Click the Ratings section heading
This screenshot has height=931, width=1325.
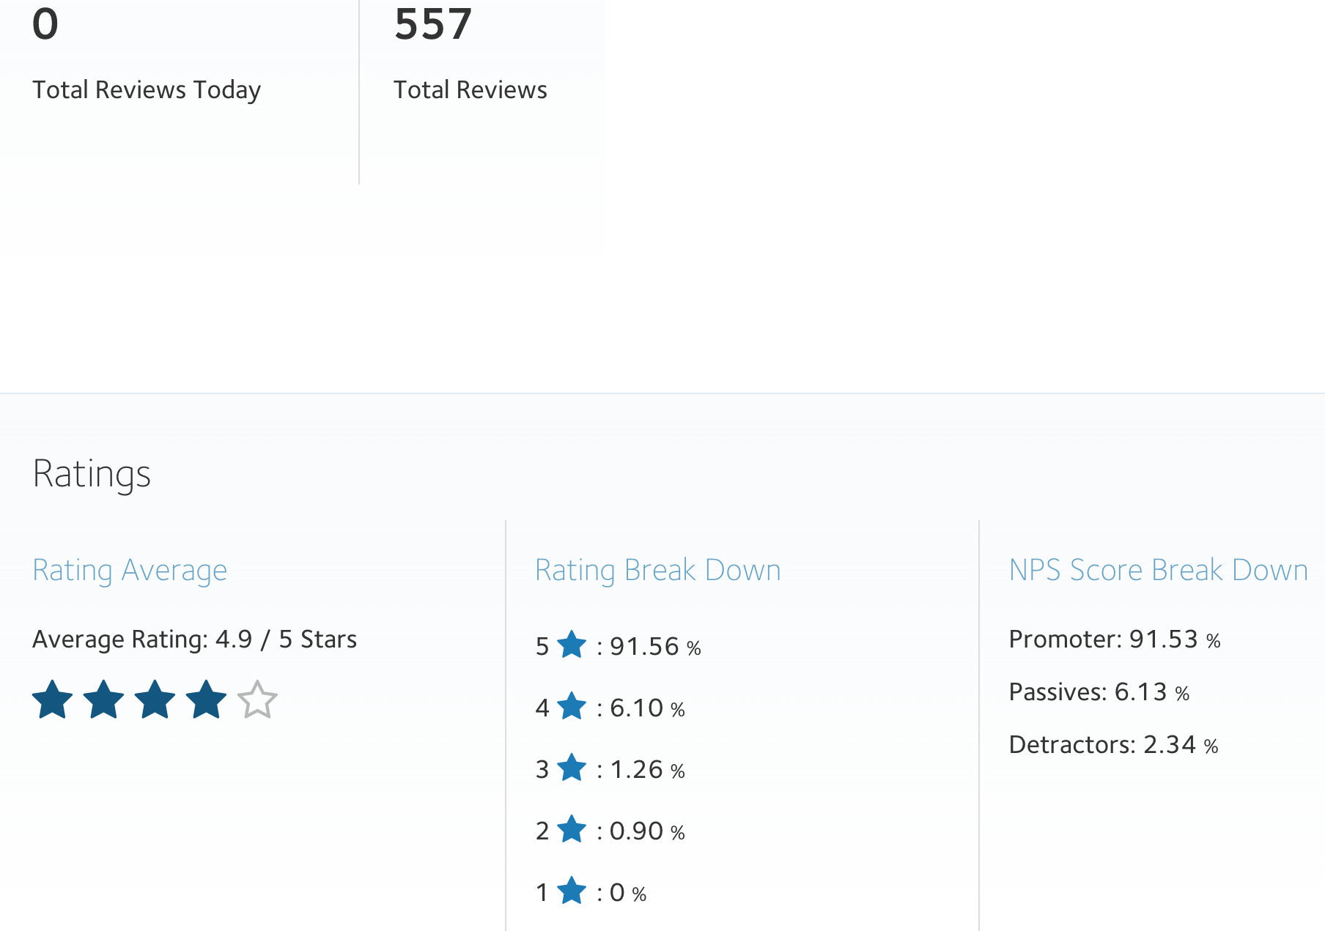pos(92,473)
